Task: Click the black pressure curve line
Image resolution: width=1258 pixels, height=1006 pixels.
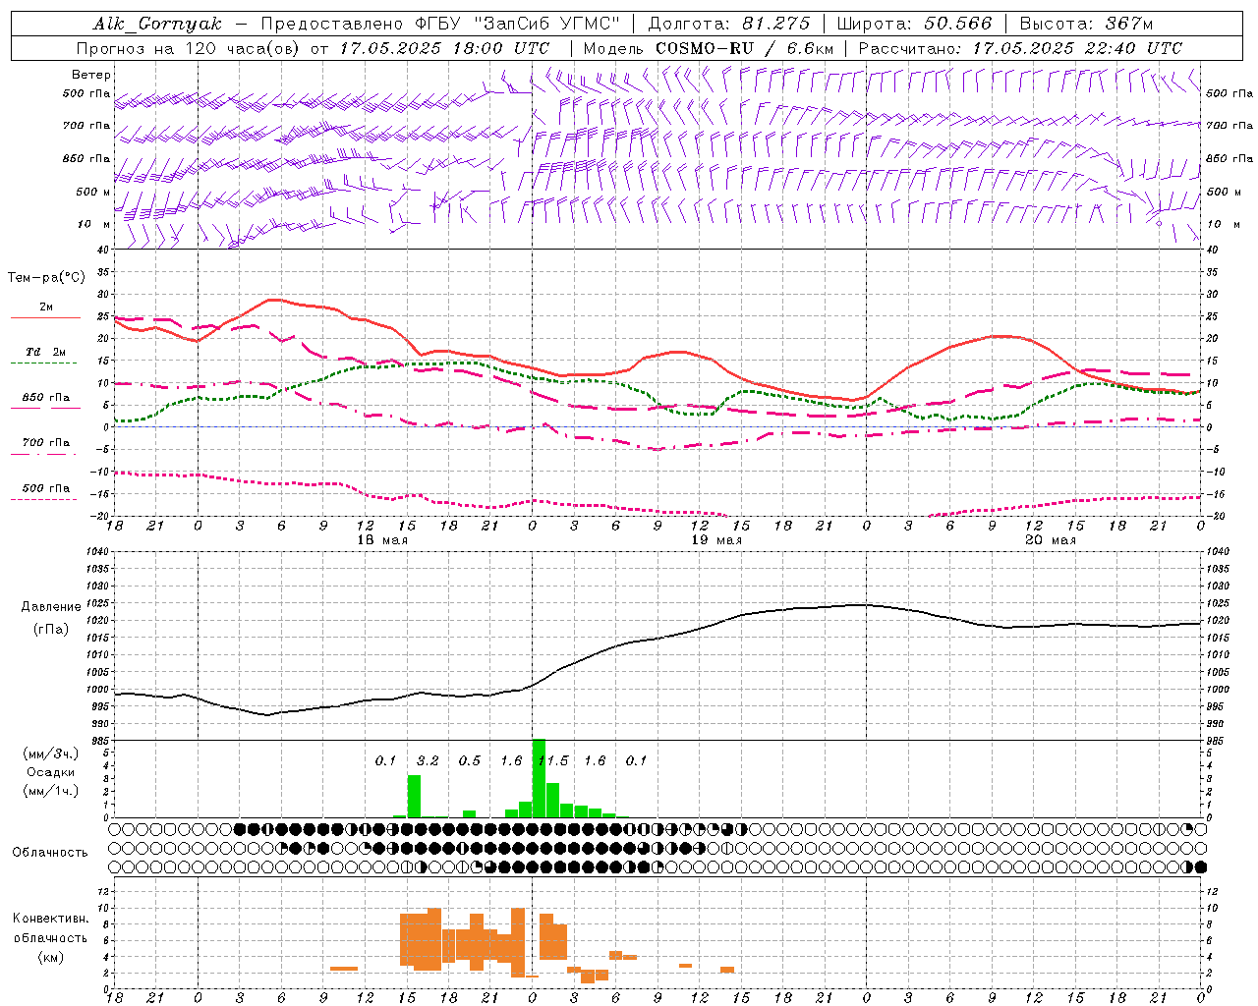Action: pyautogui.click(x=657, y=638)
